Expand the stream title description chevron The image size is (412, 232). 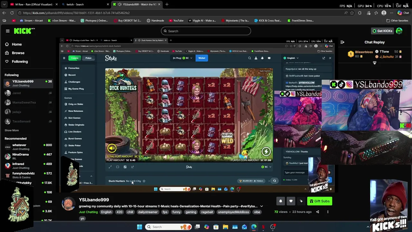pyautogui.click(x=261, y=206)
